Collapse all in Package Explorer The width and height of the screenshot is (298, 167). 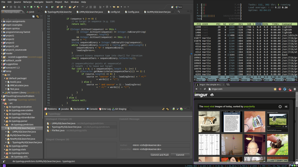pos(33,17)
